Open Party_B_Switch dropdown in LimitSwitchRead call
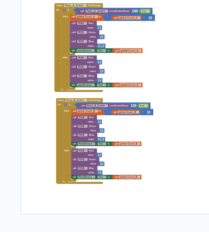 coord(97,106)
